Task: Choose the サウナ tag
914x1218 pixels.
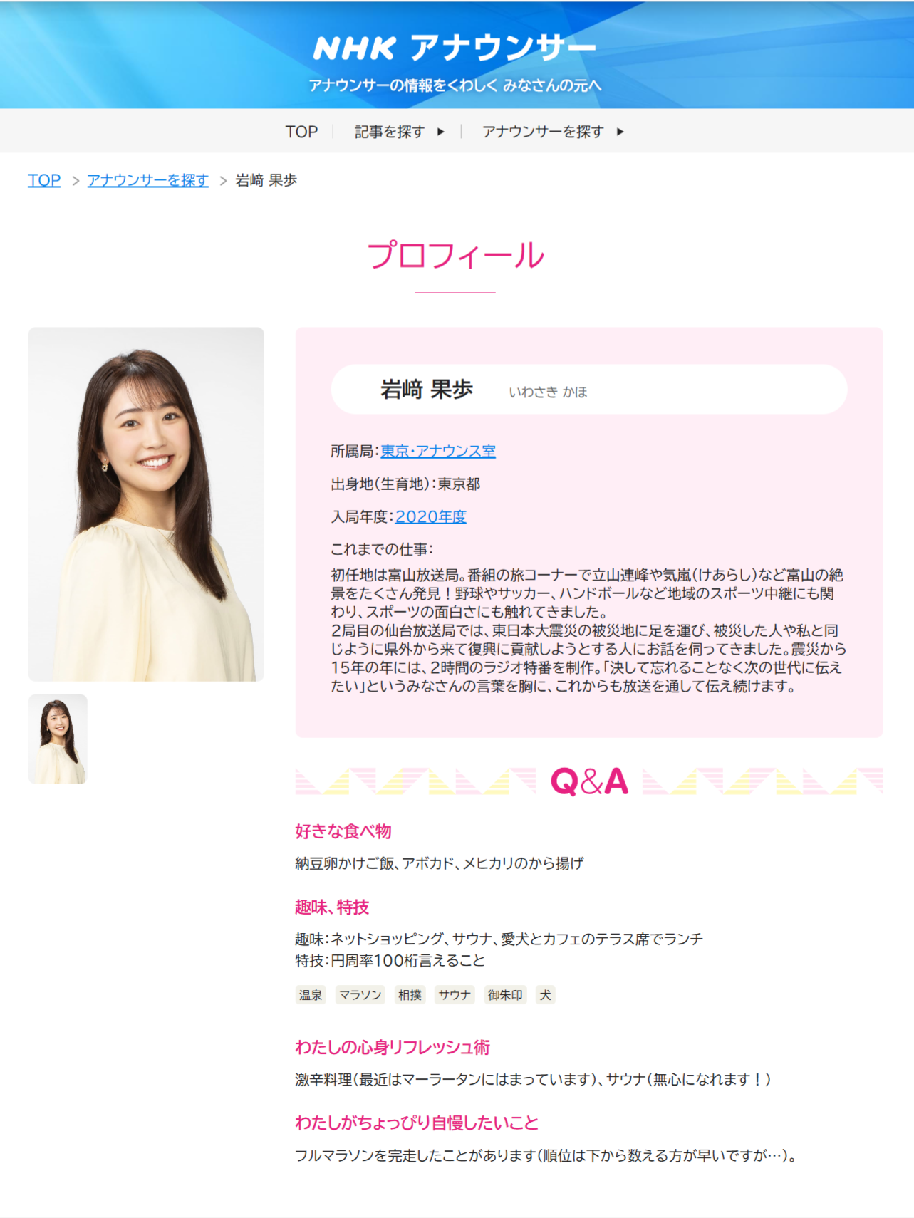Action: click(x=455, y=995)
